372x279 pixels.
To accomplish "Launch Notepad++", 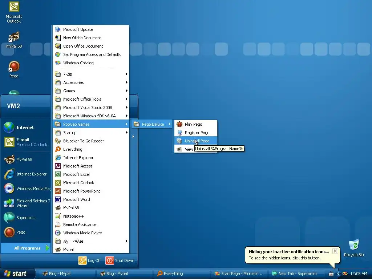I will click(x=91, y=216).
